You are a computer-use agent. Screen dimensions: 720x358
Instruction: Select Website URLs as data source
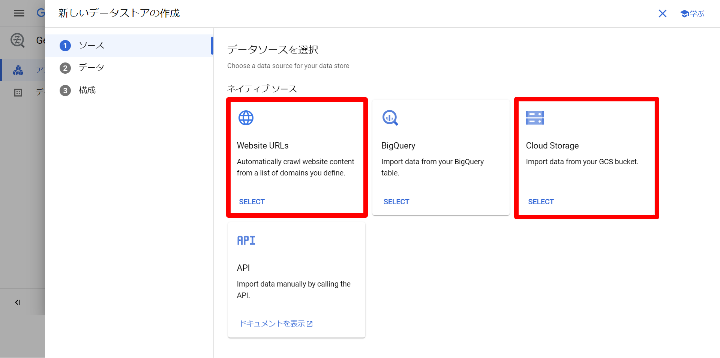[252, 202]
